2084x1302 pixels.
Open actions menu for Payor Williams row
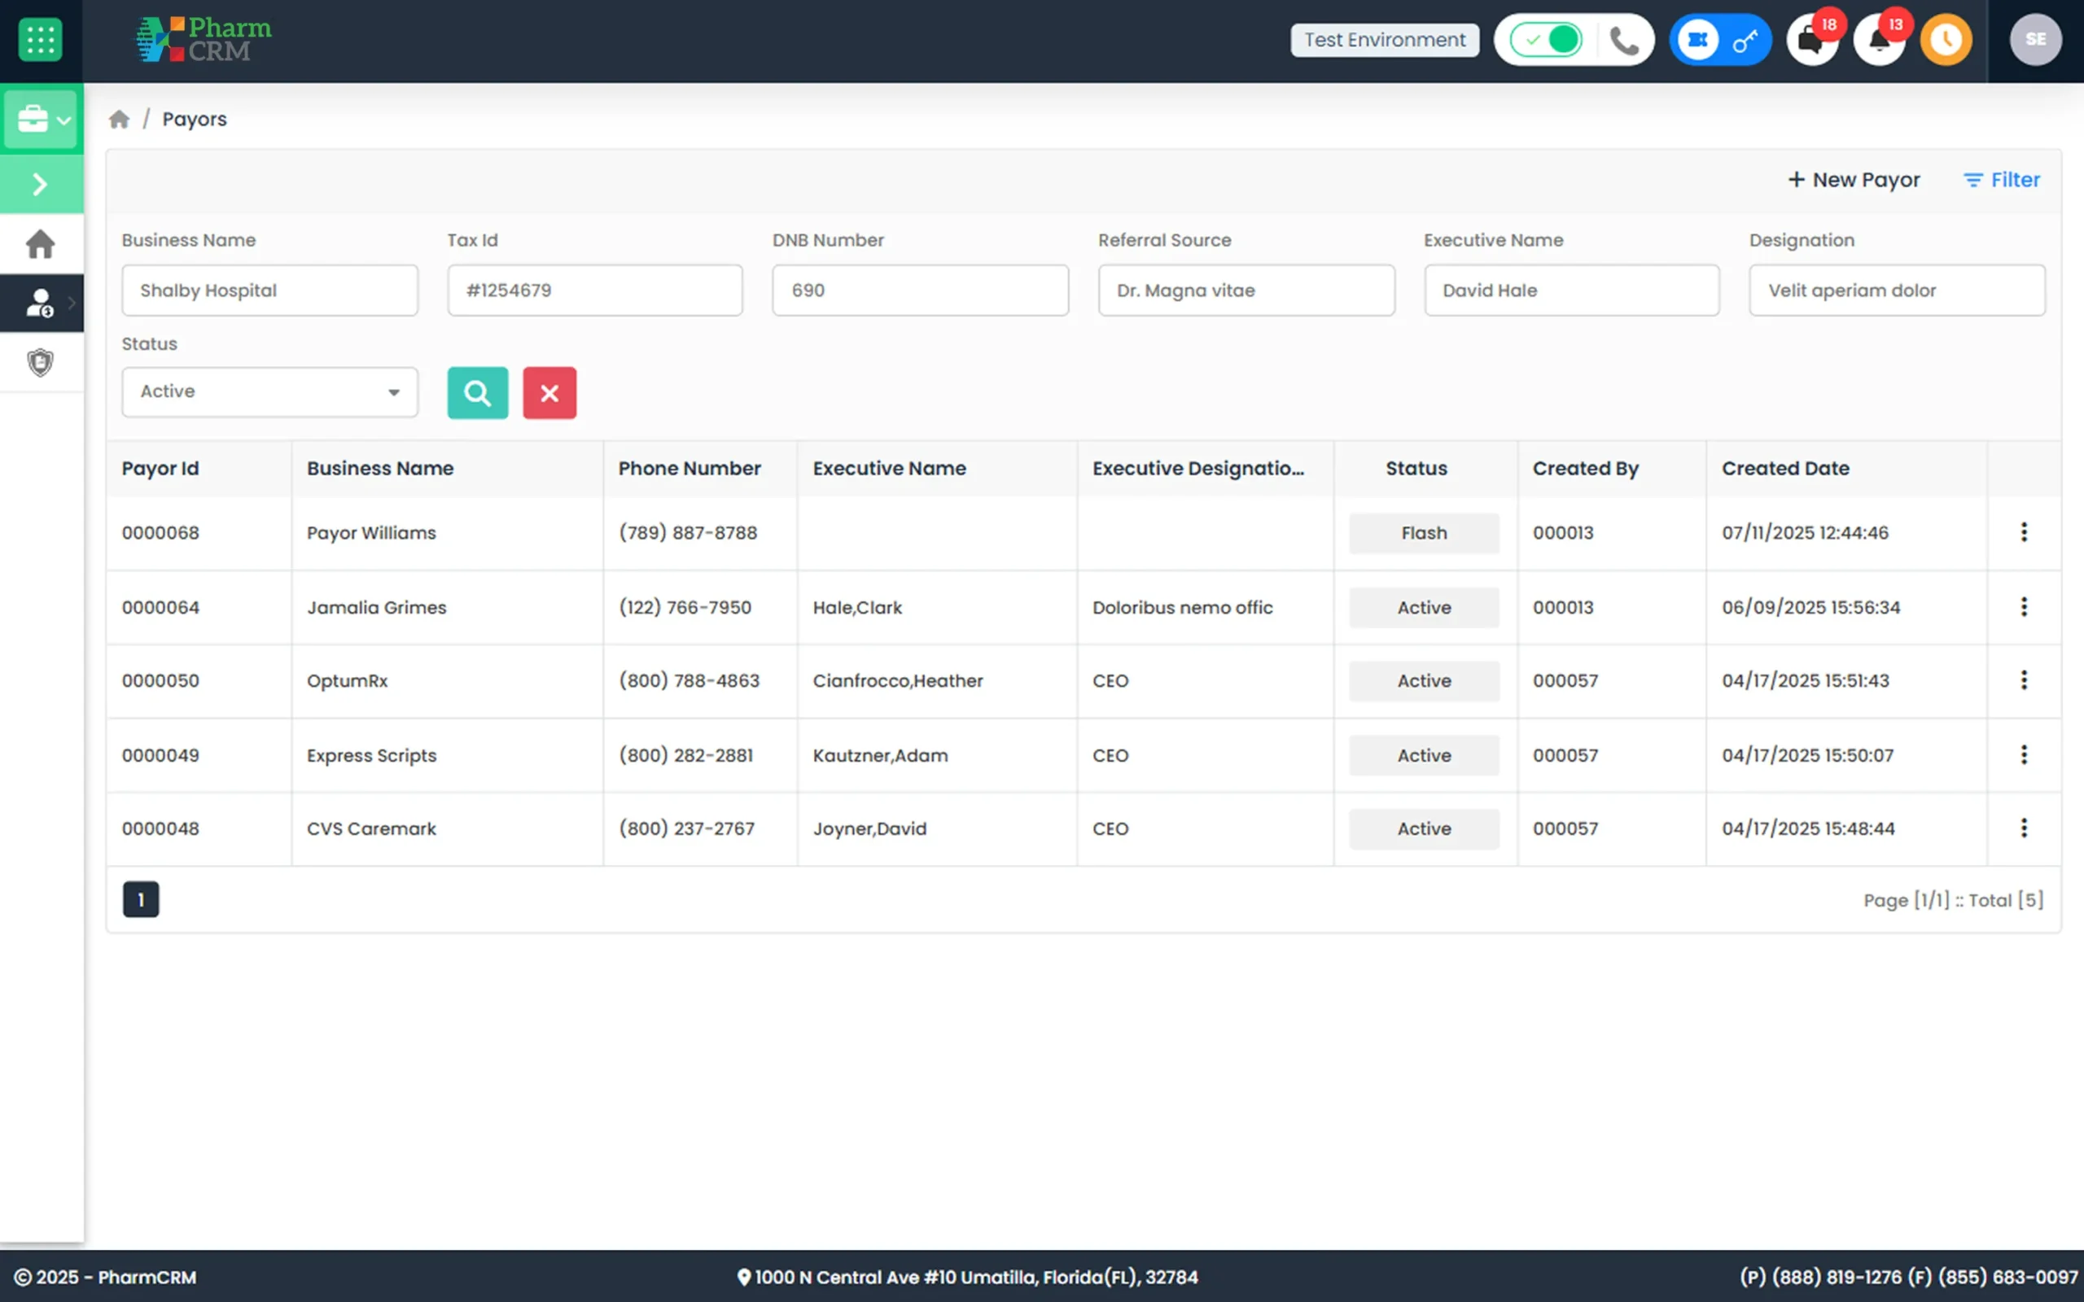click(x=2024, y=532)
